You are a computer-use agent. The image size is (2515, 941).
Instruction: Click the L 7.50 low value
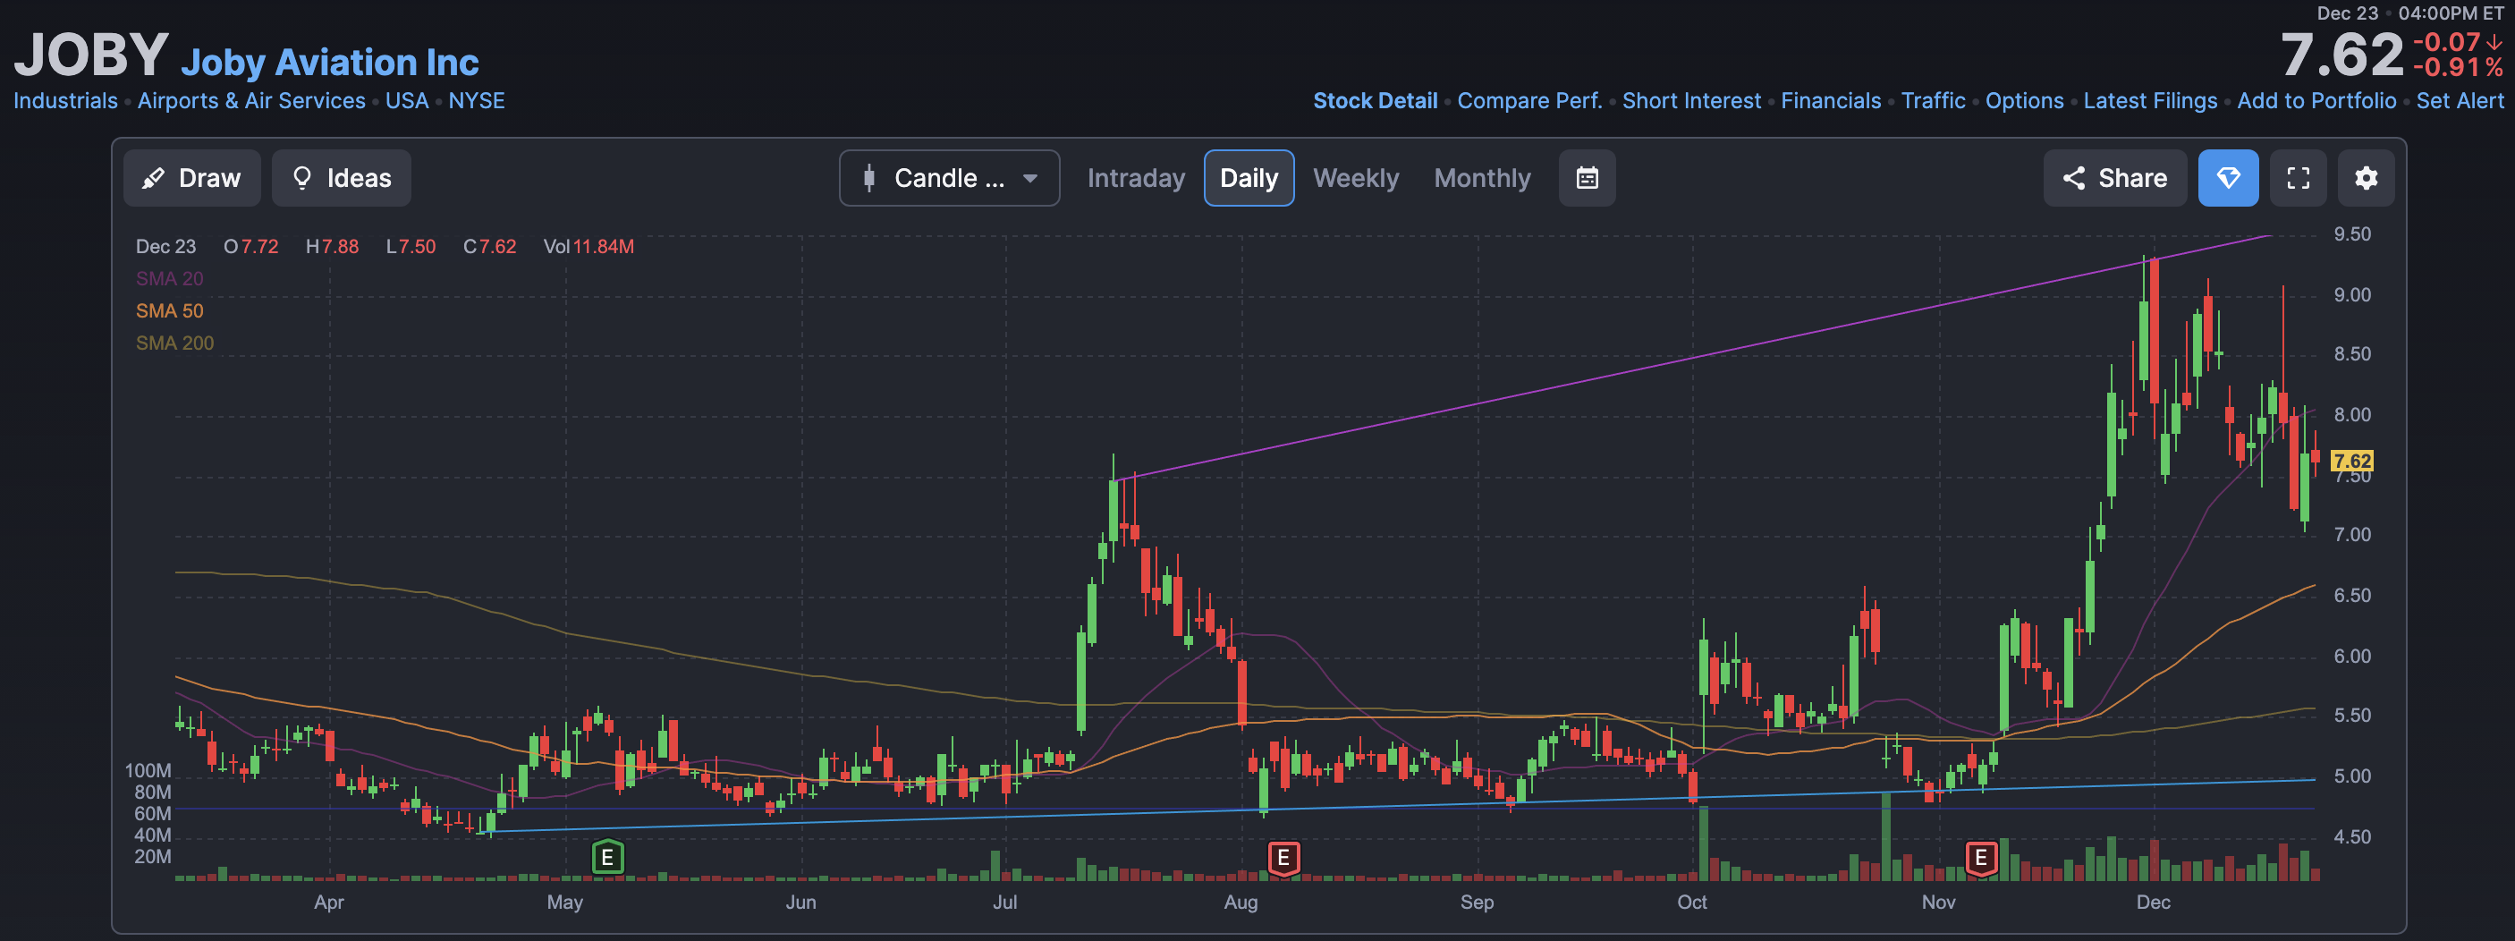[410, 246]
